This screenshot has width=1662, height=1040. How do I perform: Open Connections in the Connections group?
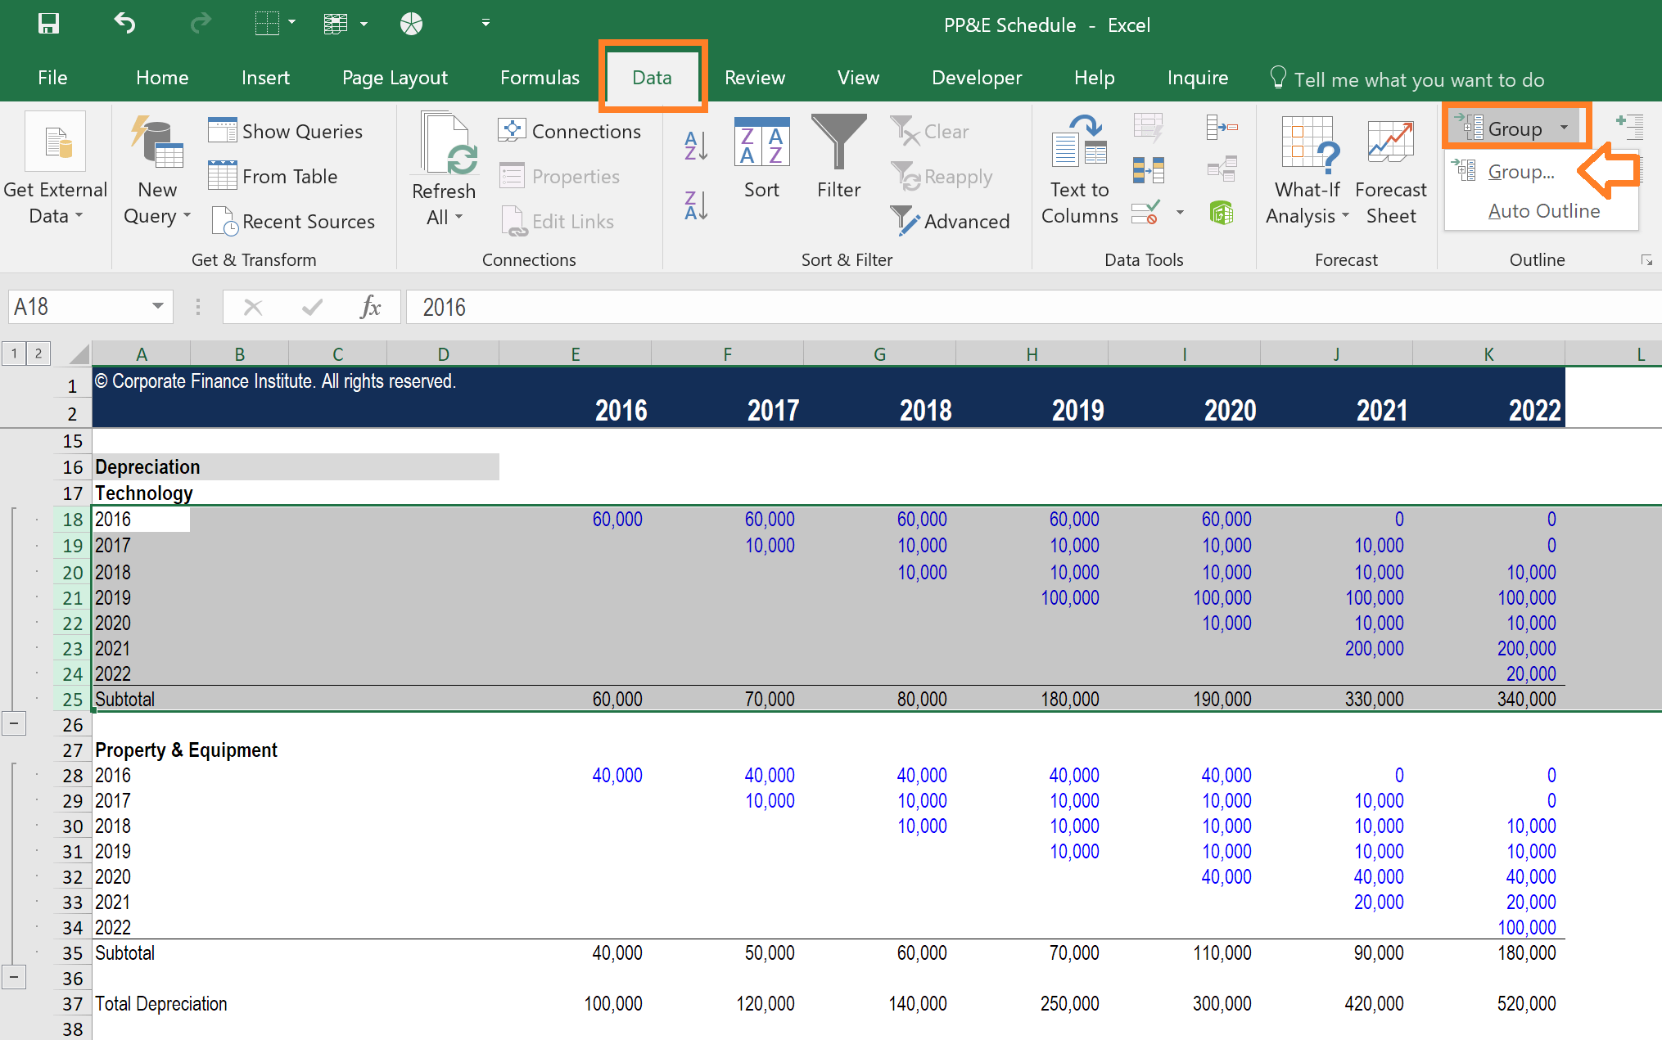point(571,131)
